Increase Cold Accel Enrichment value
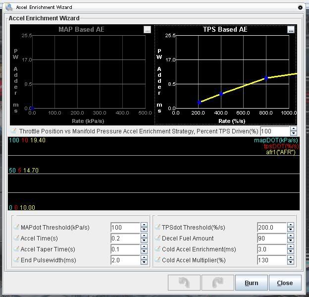 pos(291,247)
